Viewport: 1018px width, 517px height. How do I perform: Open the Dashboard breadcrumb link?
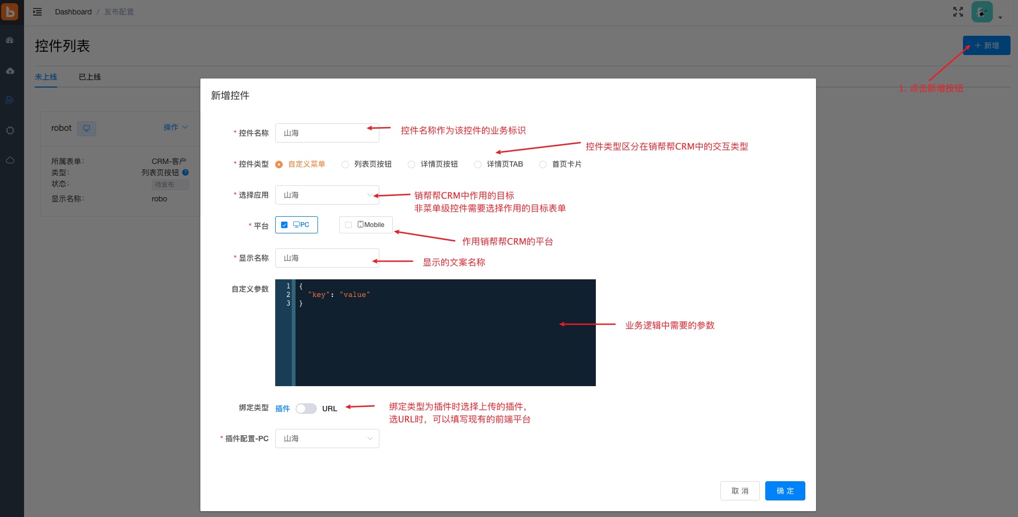click(x=73, y=11)
